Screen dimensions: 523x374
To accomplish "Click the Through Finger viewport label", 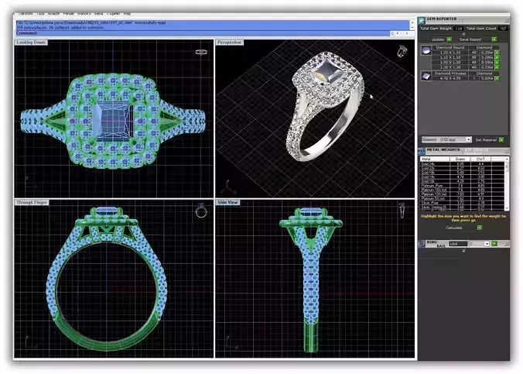I will click(32, 202).
